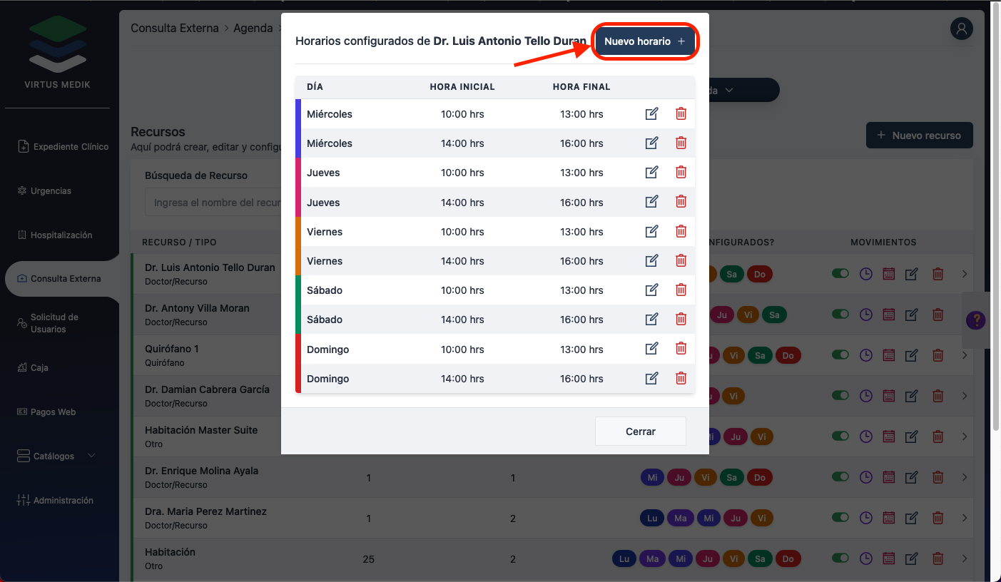This screenshot has width=1001, height=582.
Task: Edit the first Miércoles 10:00 schedule
Action: click(651, 114)
